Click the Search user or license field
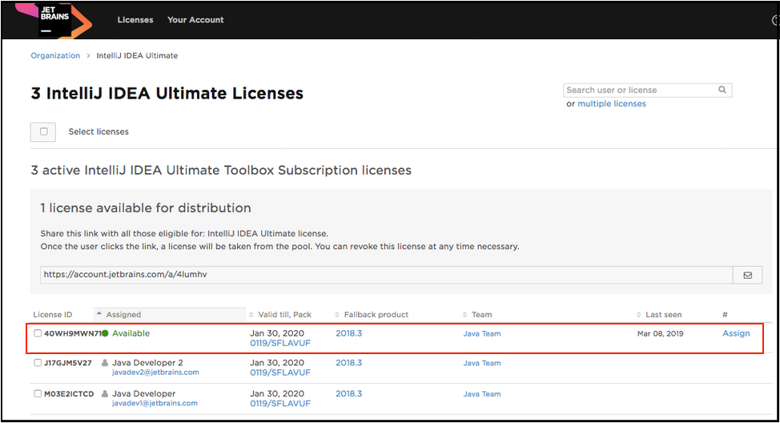 [639, 91]
